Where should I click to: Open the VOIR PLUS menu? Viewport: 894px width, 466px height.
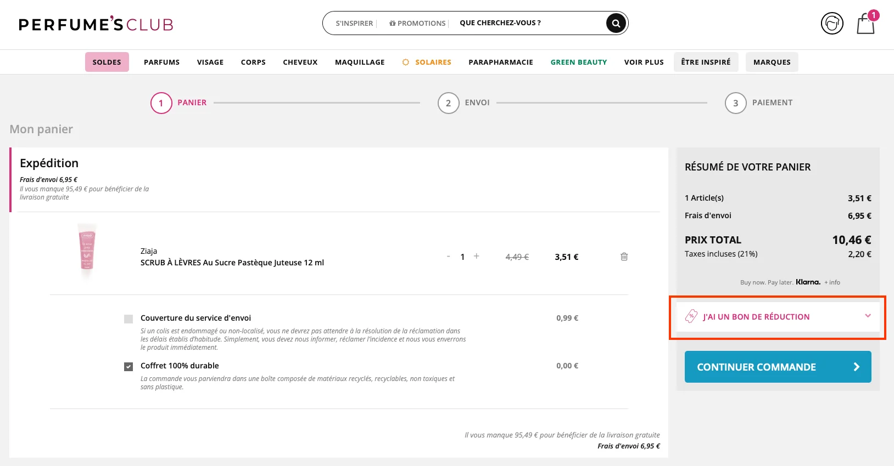pyautogui.click(x=644, y=62)
